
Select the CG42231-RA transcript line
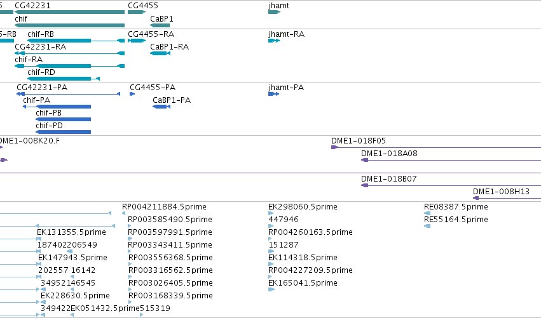tap(69, 53)
